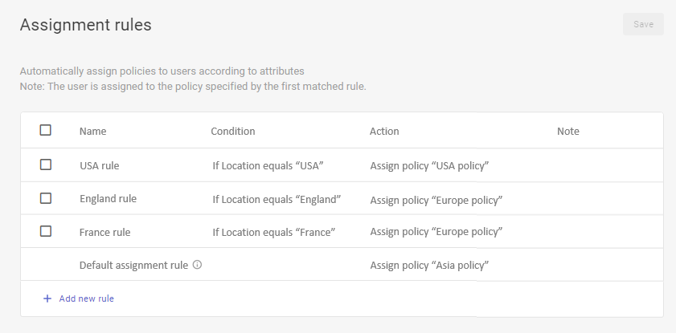Click the "Asia policy" action of the default rule

point(429,265)
